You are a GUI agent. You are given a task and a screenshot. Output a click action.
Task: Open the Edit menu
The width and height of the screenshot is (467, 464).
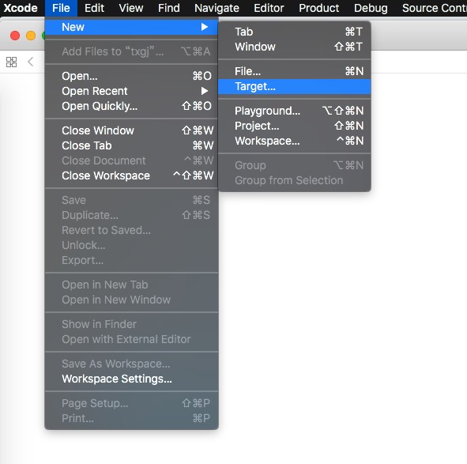[94, 8]
